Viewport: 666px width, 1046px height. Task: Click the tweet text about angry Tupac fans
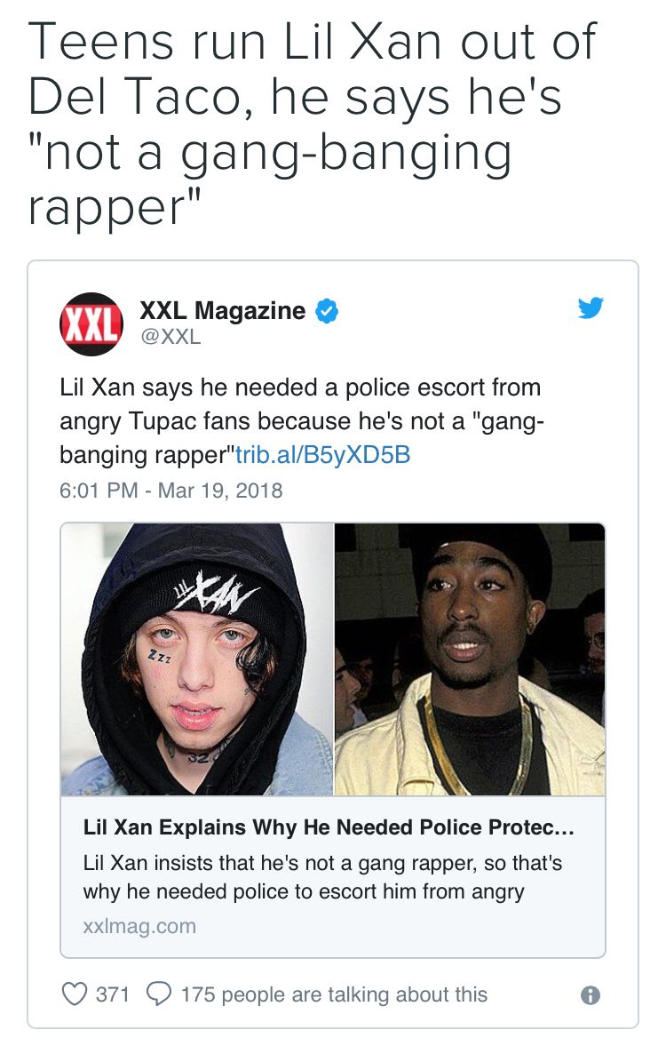point(302,421)
